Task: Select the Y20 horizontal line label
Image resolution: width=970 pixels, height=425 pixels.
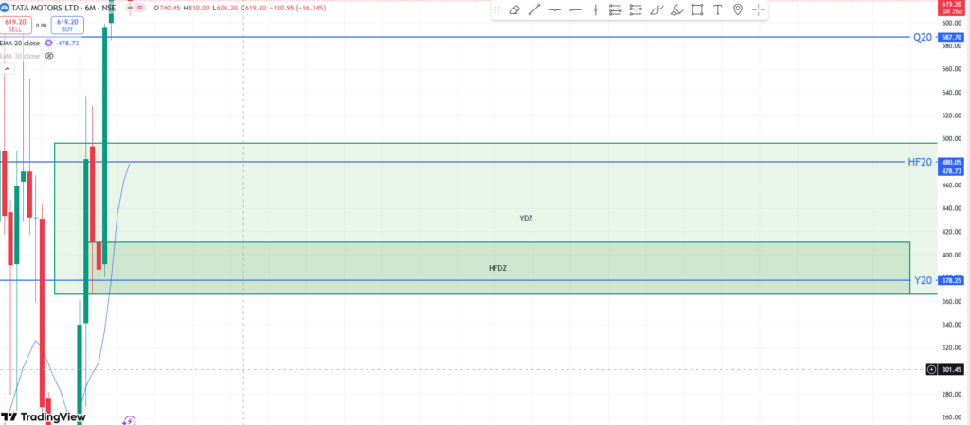Action: tap(923, 280)
